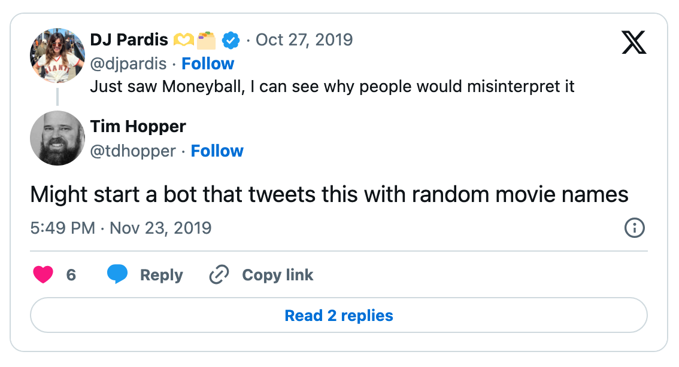679x367 pixels.
Task: Open the tweet info circle icon
Action: click(635, 228)
